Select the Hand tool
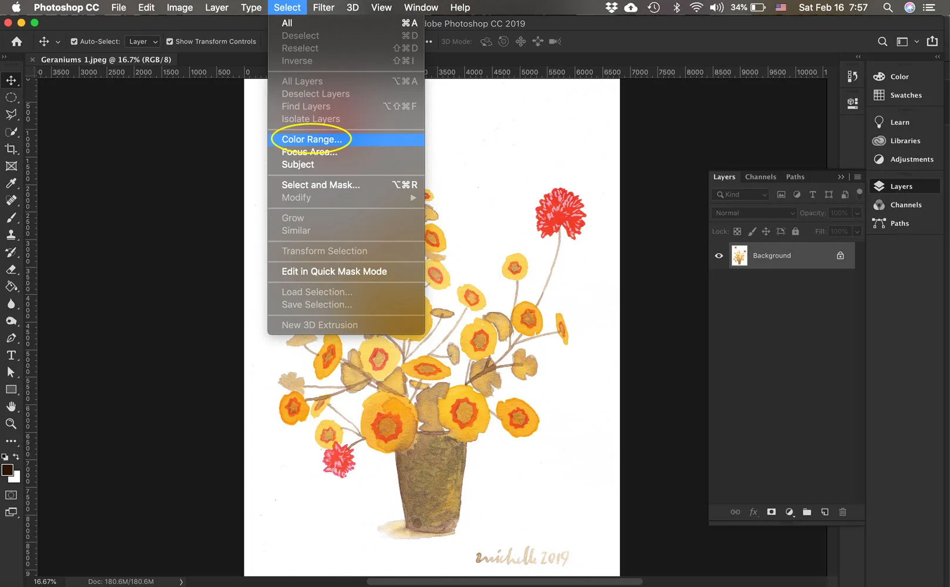950x587 pixels. (x=11, y=406)
